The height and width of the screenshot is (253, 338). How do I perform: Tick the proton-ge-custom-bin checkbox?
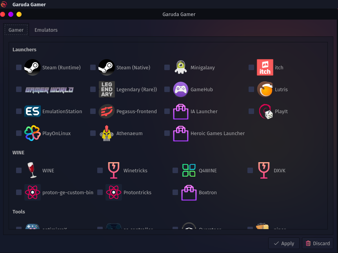coord(19,192)
